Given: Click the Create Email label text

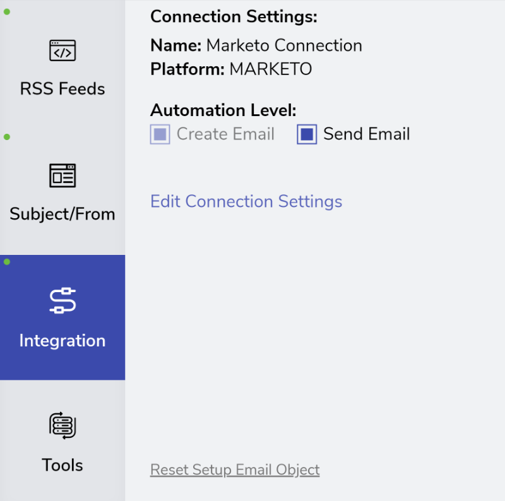Looking at the screenshot, I should click(x=225, y=134).
